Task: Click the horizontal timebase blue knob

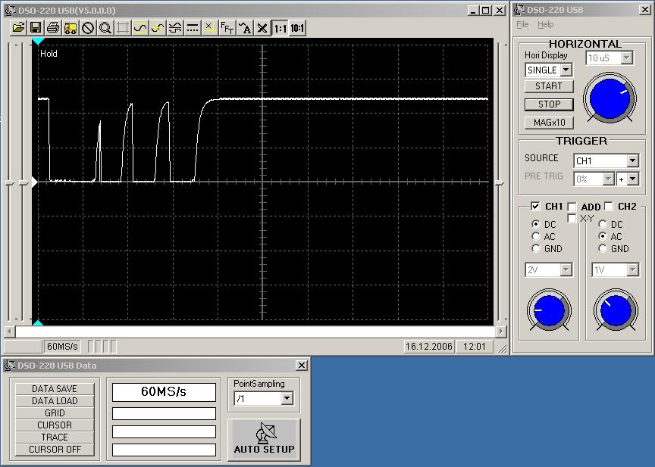Action: click(610, 98)
